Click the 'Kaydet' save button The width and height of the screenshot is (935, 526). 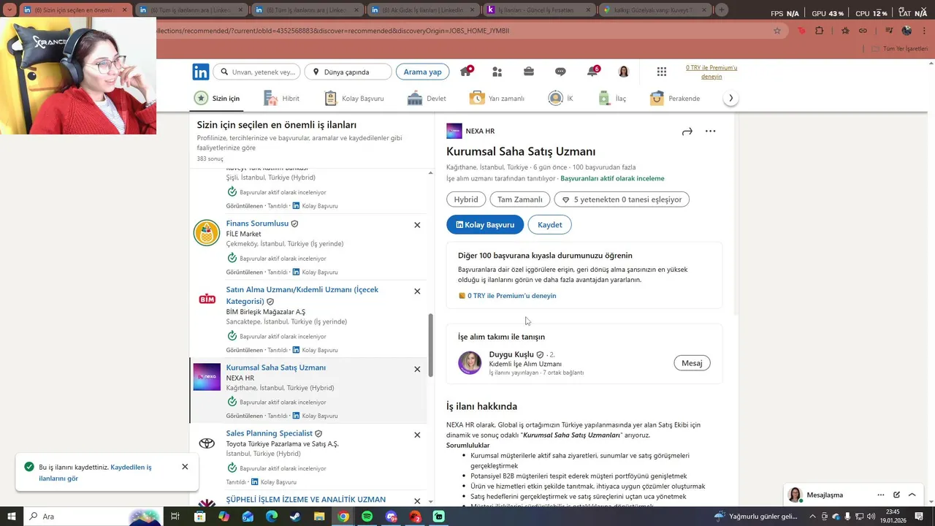pos(549,225)
